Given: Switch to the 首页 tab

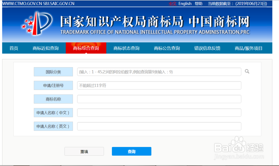Looking at the screenshot, I should coord(13,48).
